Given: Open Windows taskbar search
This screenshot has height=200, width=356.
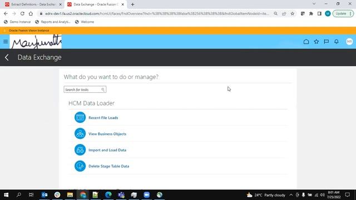Looking at the screenshot, I should (x=19, y=195).
